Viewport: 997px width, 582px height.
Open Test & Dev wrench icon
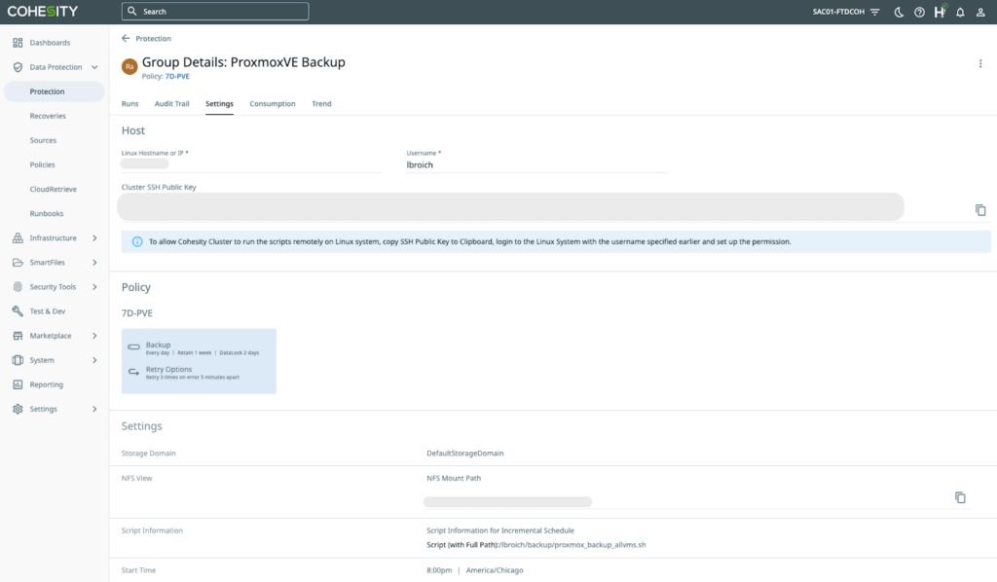pyautogui.click(x=18, y=310)
